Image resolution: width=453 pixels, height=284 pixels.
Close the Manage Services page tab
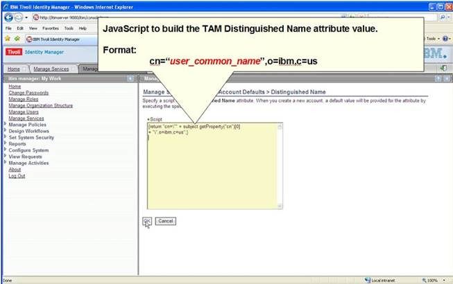(74, 69)
